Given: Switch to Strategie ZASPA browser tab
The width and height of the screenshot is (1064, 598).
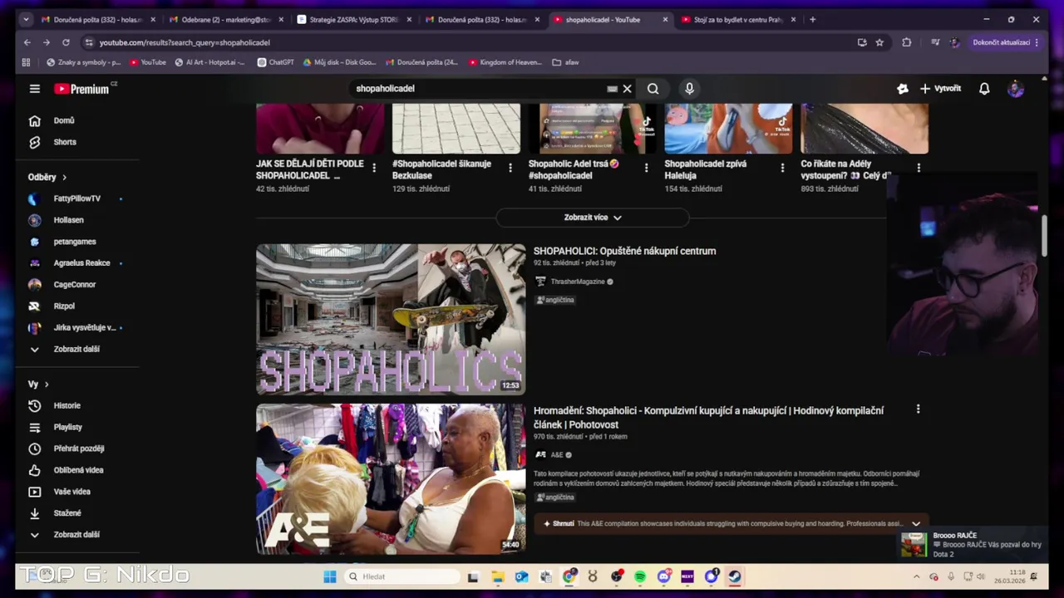Looking at the screenshot, I should 354,19.
